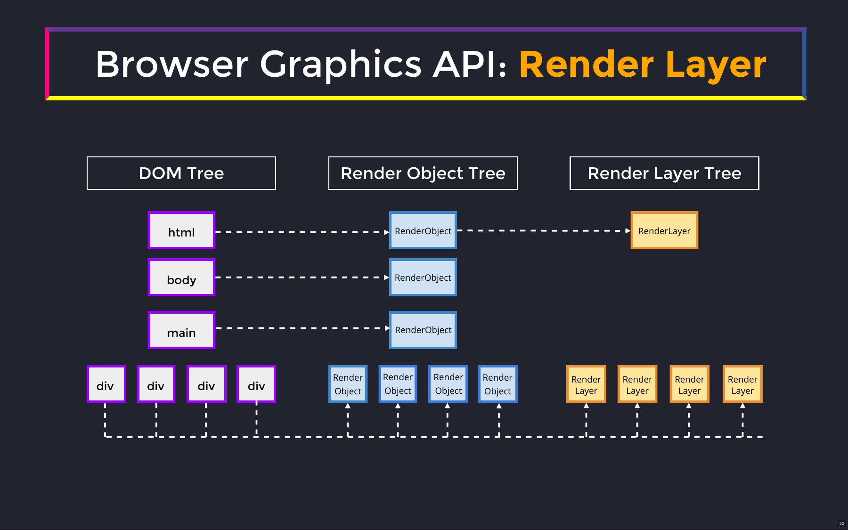
Task: Click the third "div" box from left
Action: pyautogui.click(x=206, y=384)
